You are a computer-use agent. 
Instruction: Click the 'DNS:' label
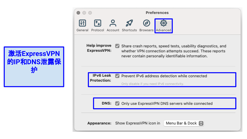(x=106, y=103)
